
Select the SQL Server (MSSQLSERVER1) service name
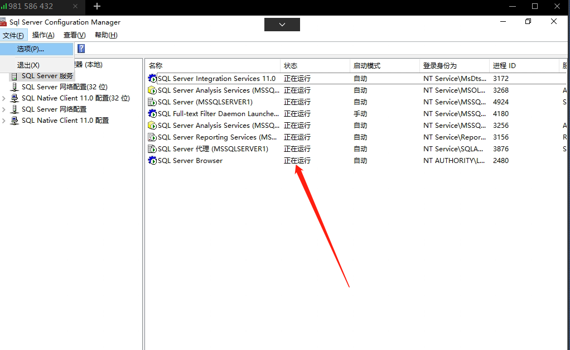(x=205, y=102)
